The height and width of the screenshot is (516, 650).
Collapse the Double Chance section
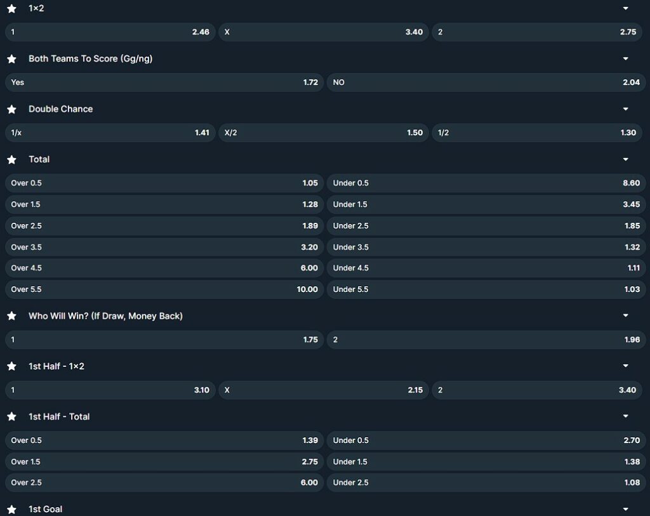[626, 109]
